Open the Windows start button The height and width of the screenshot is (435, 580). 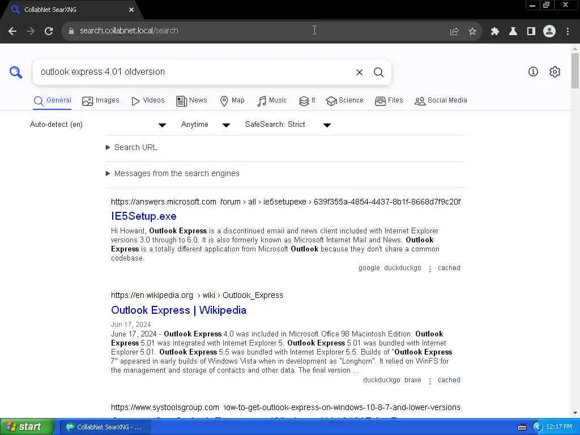(27, 427)
